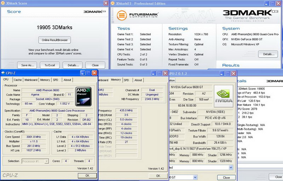The height and width of the screenshot is (181, 283).
Task: Open the About tab in front CPU-Z window
Action: pyautogui.click(x=67, y=80)
